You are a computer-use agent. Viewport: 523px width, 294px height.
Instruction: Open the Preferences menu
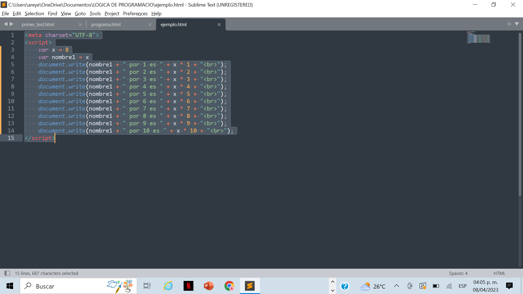point(135,14)
